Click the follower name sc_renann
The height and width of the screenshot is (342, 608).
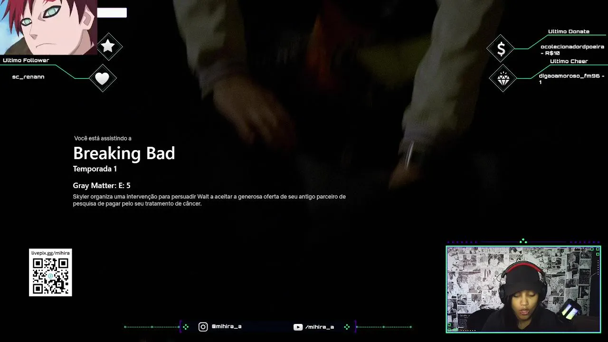click(x=28, y=76)
